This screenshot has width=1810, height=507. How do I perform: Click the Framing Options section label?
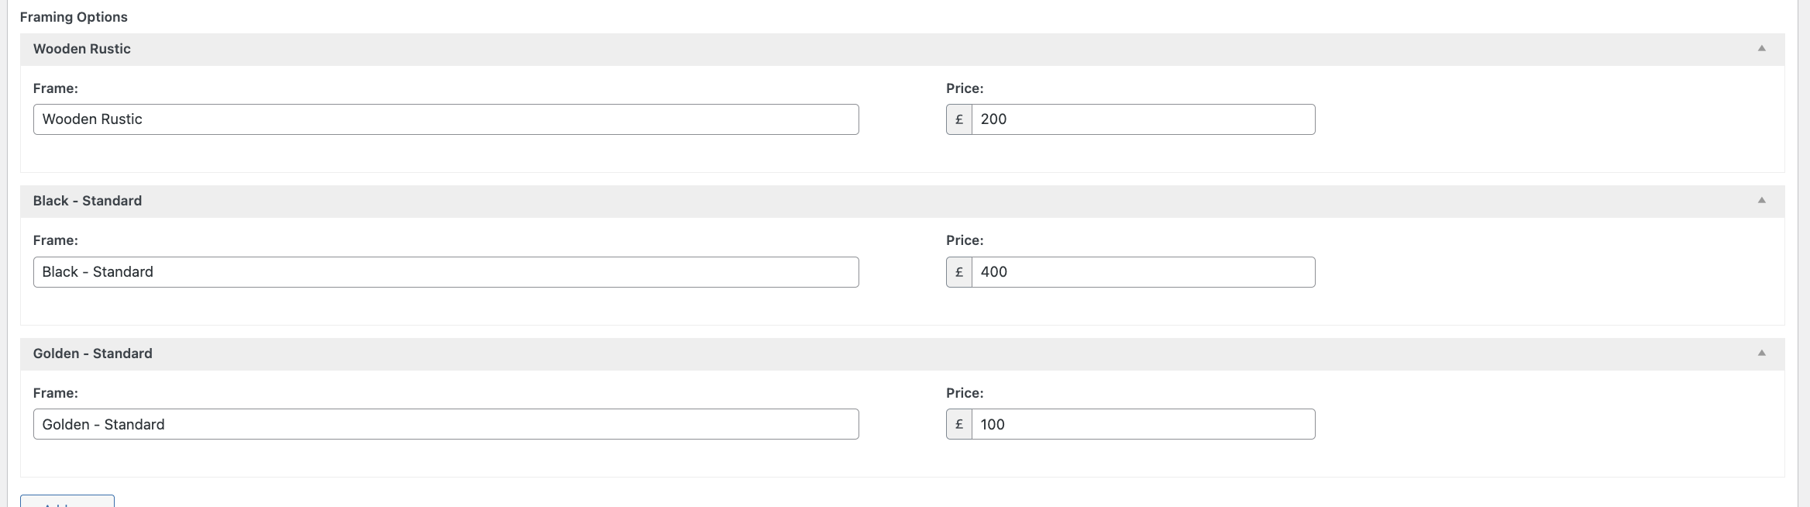pos(74,17)
